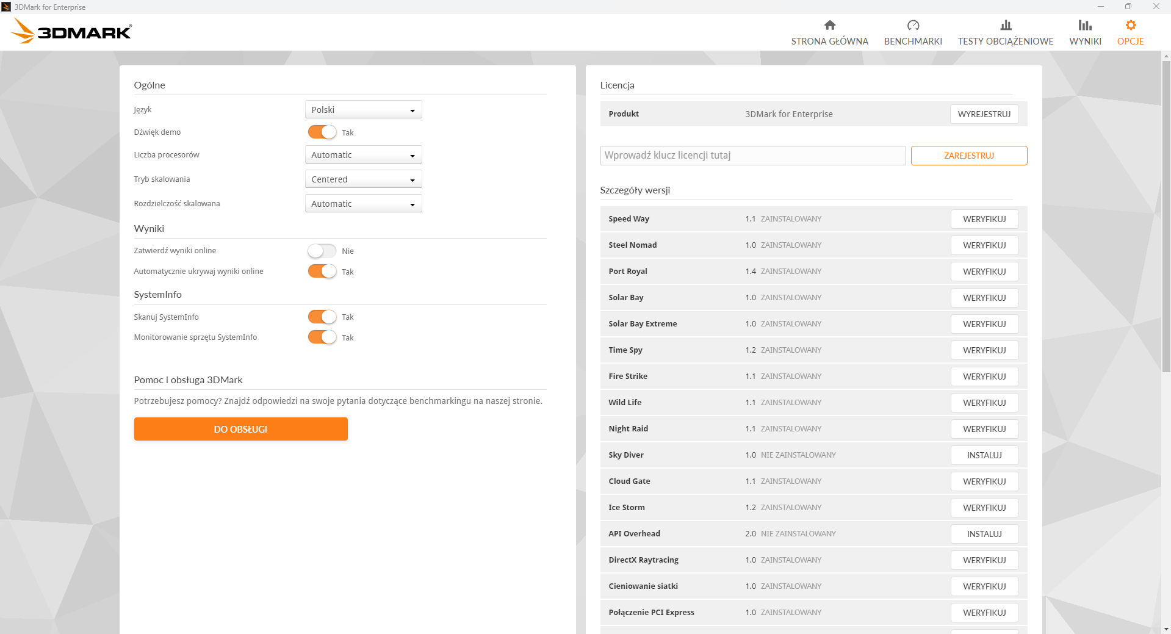The height and width of the screenshot is (634, 1171).
Task: Verify Speed Way with WERYFIKUJ
Action: pos(984,219)
